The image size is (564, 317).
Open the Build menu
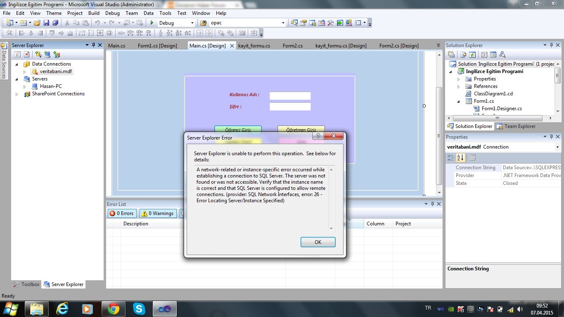[x=94, y=13]
